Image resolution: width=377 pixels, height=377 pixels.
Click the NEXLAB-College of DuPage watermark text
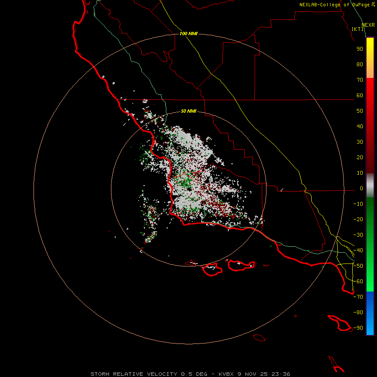(x=337, y=5)
